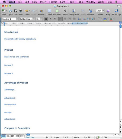Open the File menu
Image resolution: width=122 pixels, height=139 pixels.
20,2
